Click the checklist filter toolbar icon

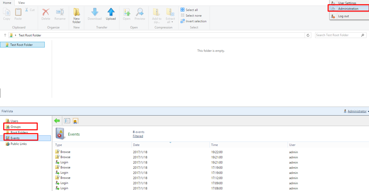pos(67,121)
